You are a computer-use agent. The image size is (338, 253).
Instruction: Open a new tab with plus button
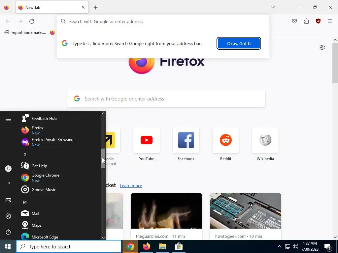[96, 8]
